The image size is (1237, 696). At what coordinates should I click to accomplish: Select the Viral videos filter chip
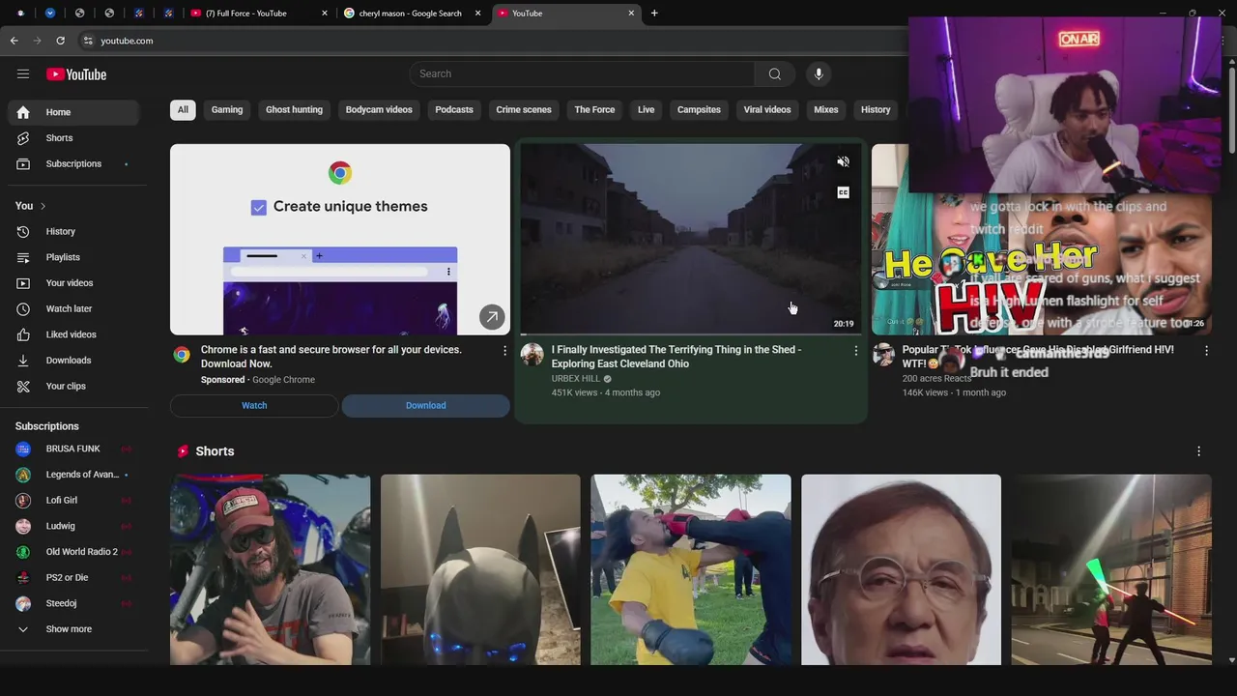pos(767,110)
